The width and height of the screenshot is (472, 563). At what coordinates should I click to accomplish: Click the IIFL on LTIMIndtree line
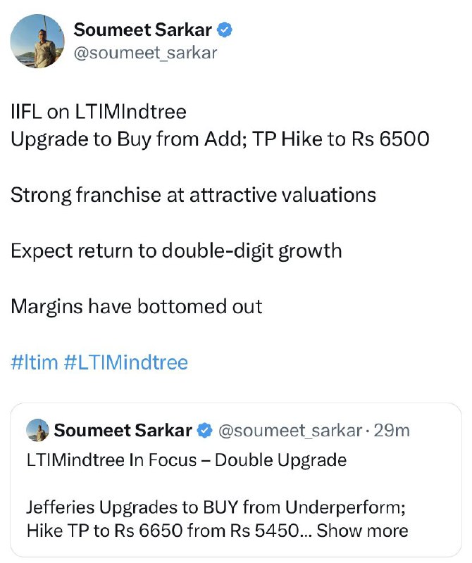[99, 112]
